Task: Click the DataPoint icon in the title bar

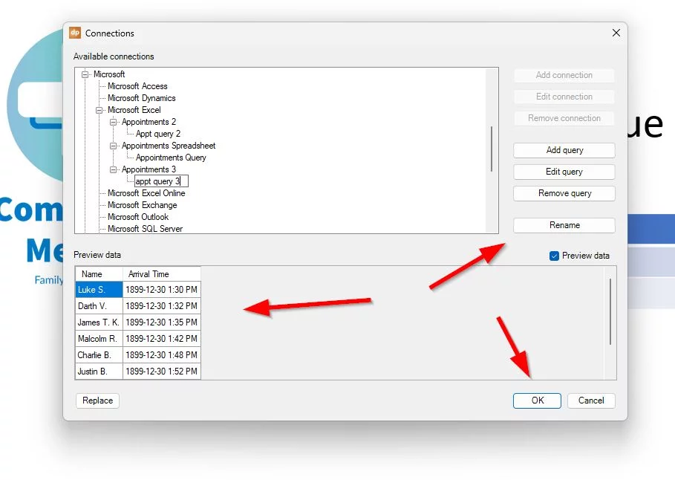Action: (75, 33)
